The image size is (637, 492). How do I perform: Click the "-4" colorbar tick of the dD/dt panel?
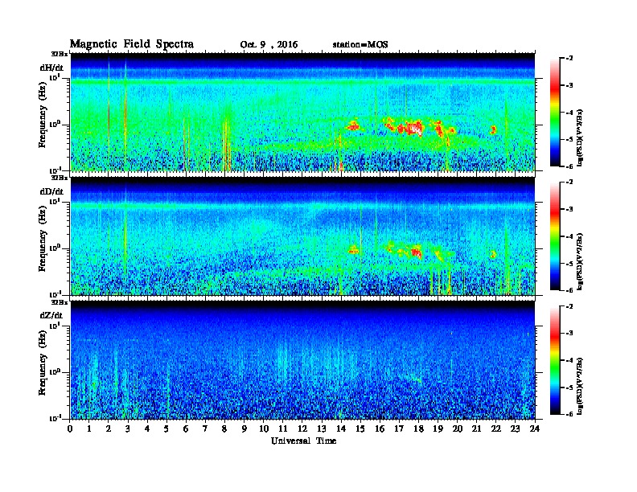click(569, 236)
